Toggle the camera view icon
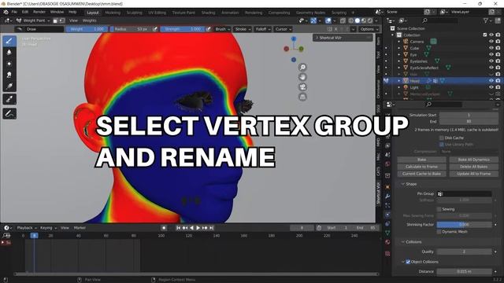Image resolution: width=504 pixels, height=283 pixels. [302, 87]
